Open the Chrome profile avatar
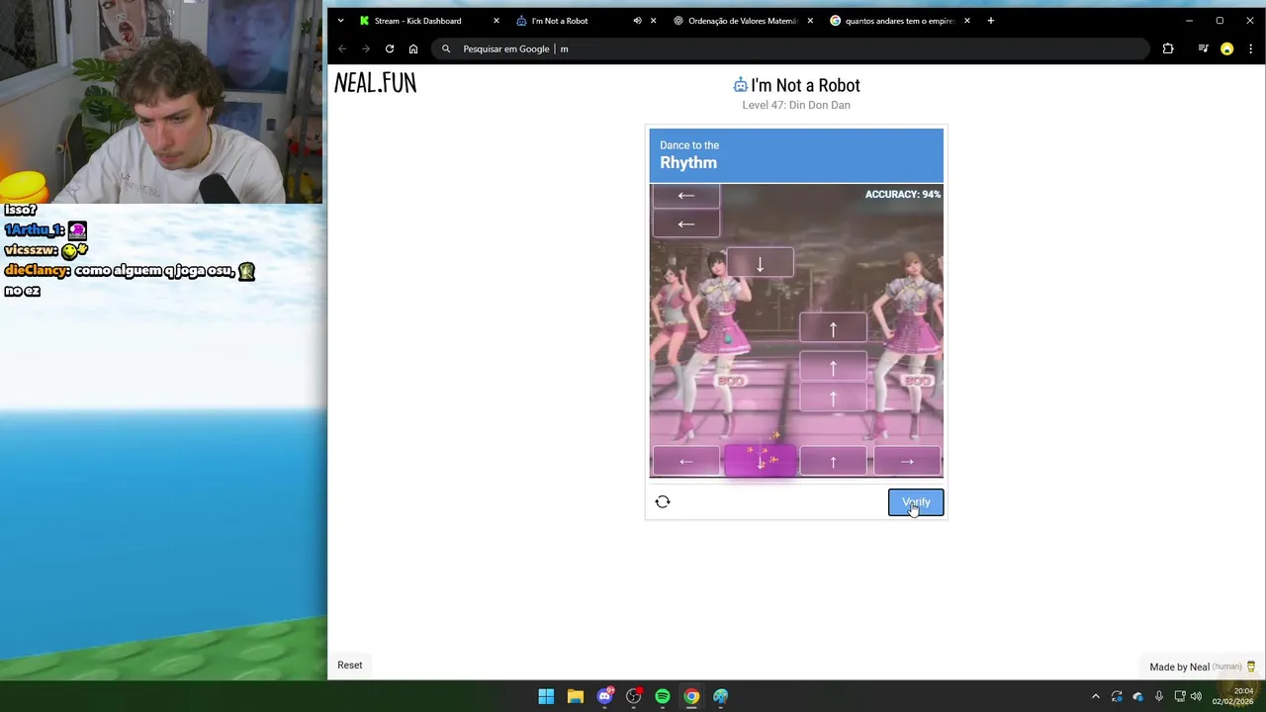 (1227, 48)
